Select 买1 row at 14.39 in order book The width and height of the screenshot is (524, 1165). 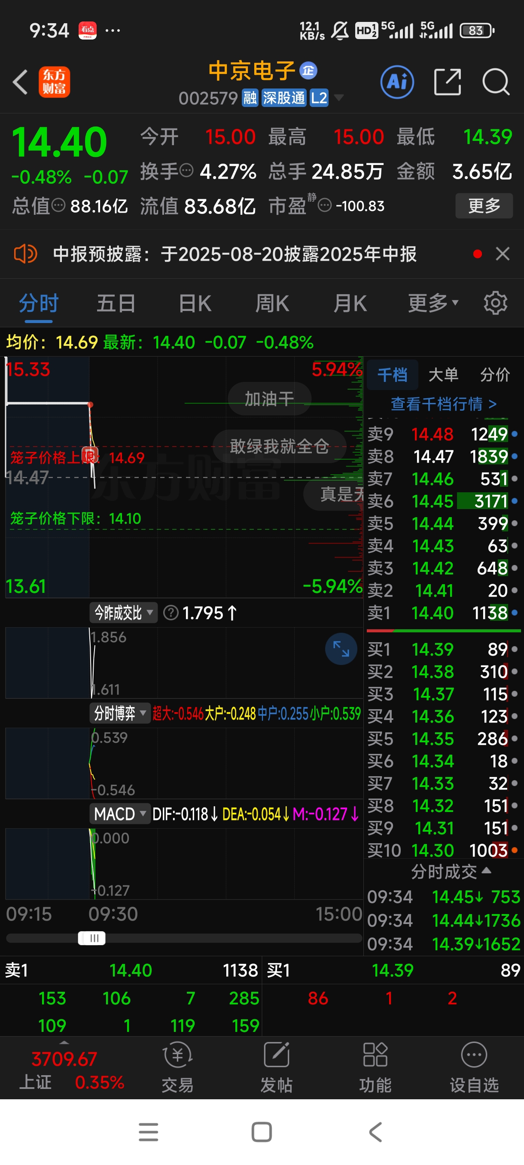click(x=443, y=649)
